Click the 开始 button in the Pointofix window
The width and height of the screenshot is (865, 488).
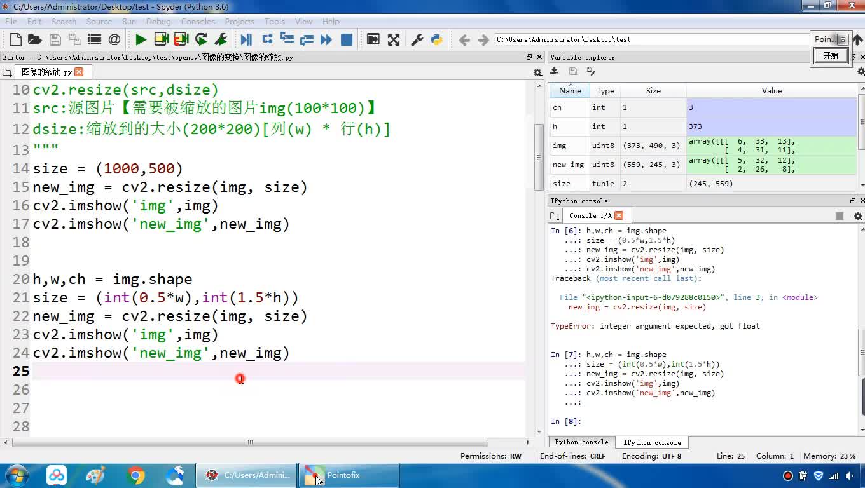831,55
